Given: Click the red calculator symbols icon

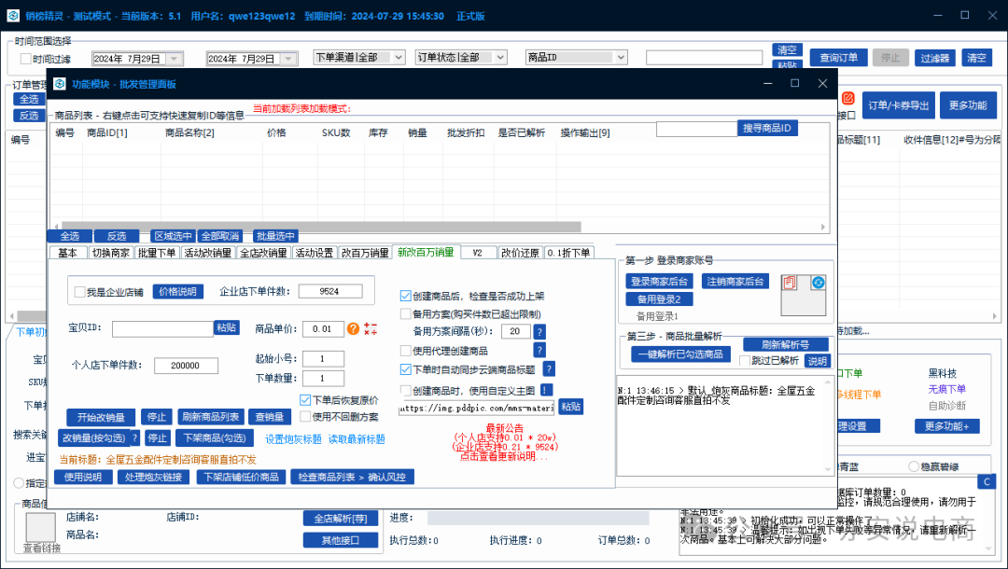Looking at the screenshot, I should 371,328.
